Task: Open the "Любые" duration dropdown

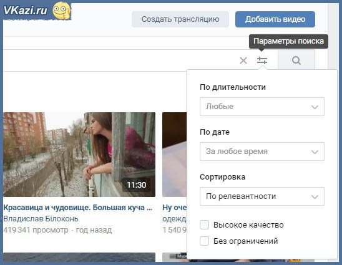Action: pyautogui.click(x=262, y=107)
